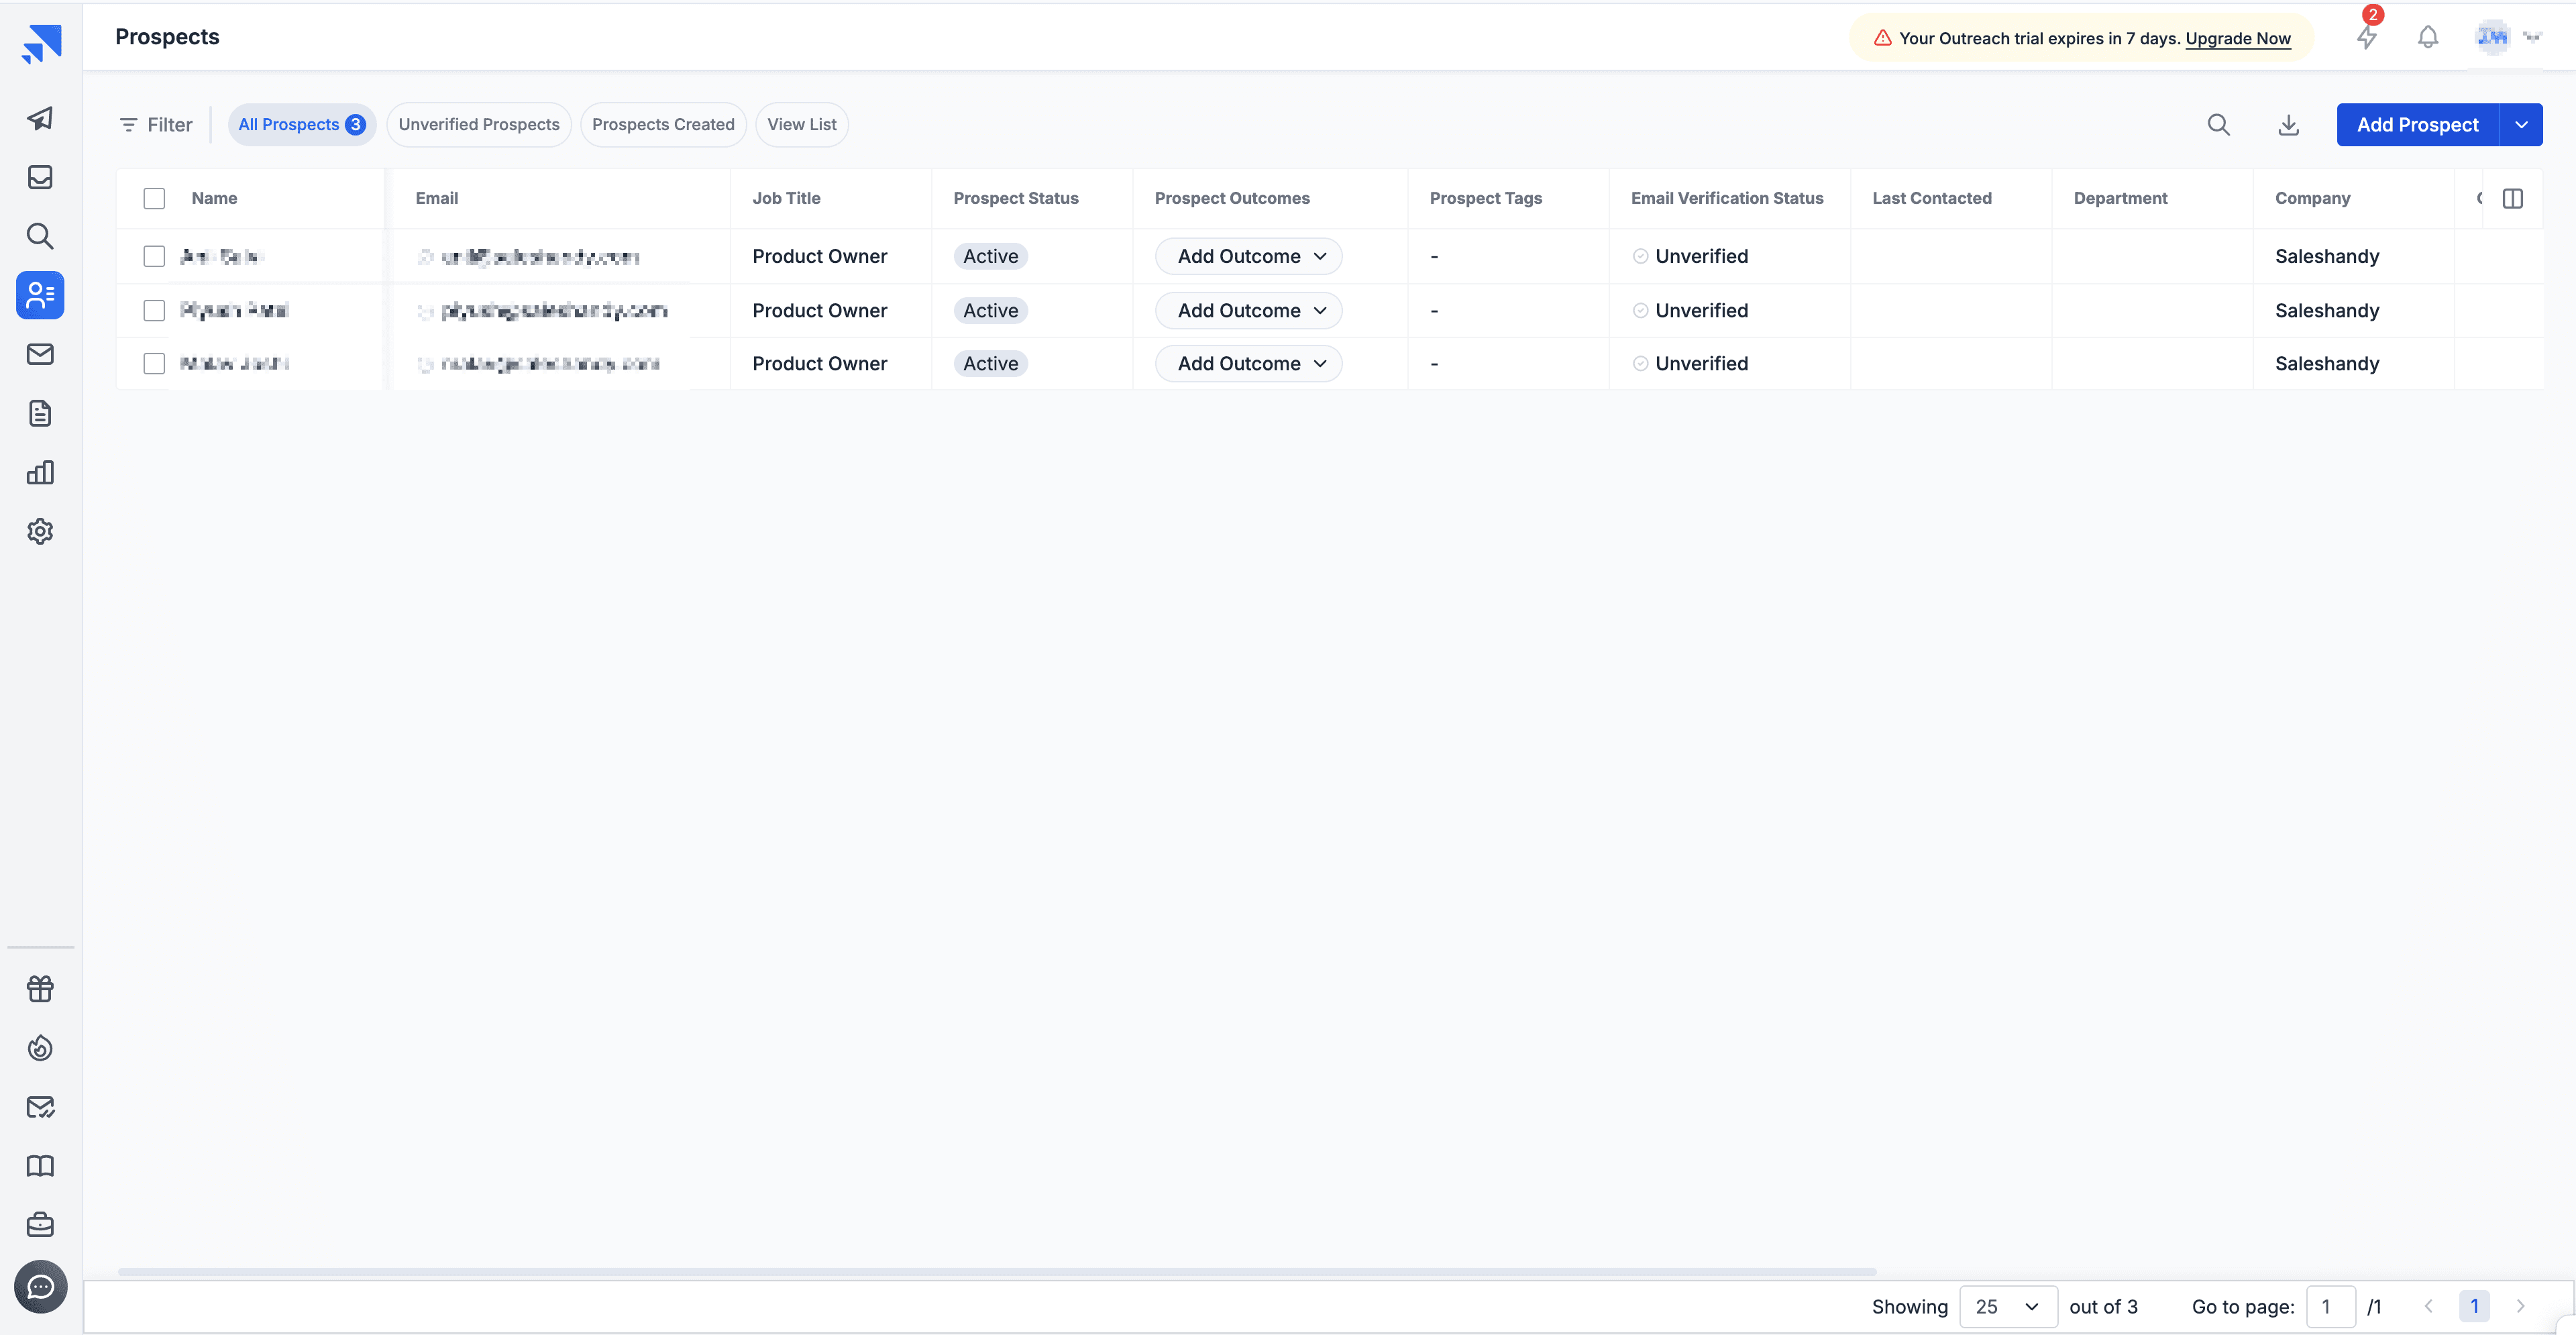Click the Filter button

click(156, 125)
